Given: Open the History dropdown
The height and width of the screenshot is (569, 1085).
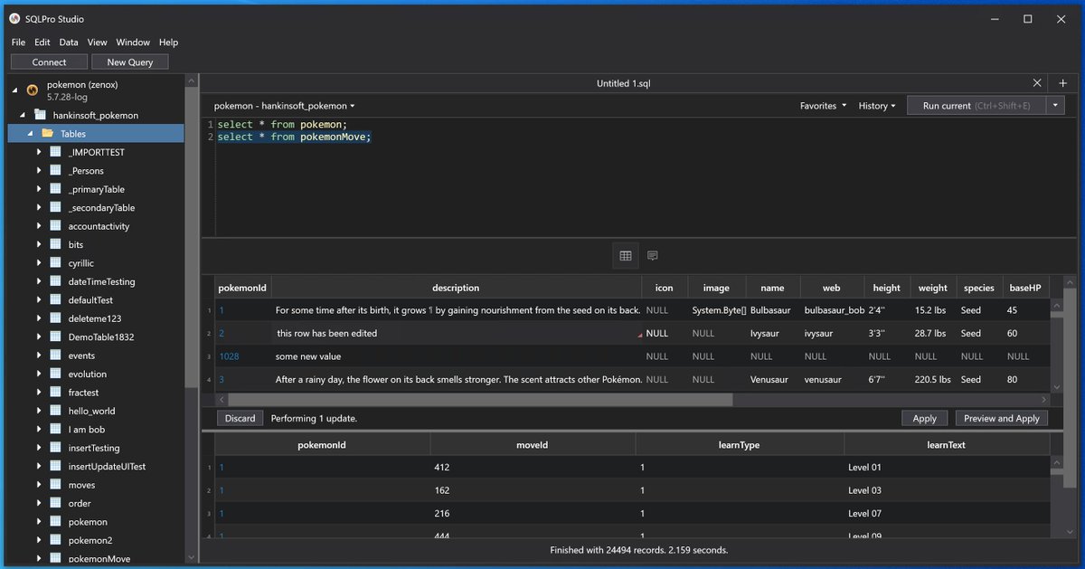Looking at the screenshot, I should (x=876, y=106).
